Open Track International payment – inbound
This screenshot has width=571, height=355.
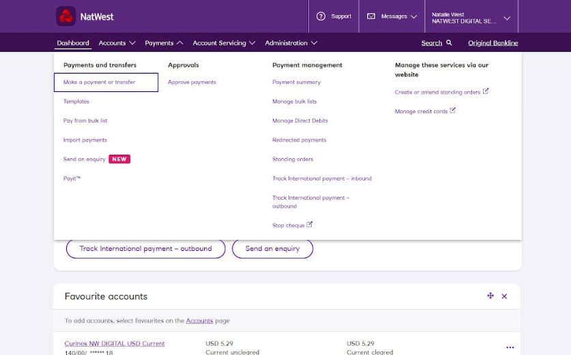pyautogui.click(x=322, y=179)
